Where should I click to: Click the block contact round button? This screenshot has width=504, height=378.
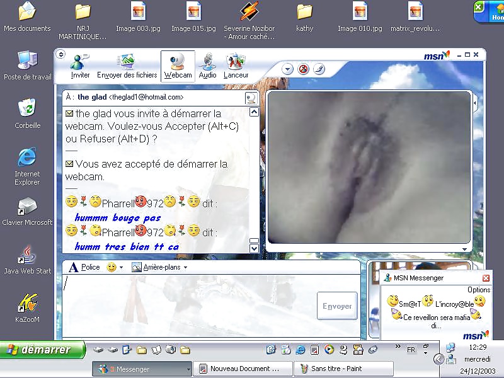pos(302,69)
